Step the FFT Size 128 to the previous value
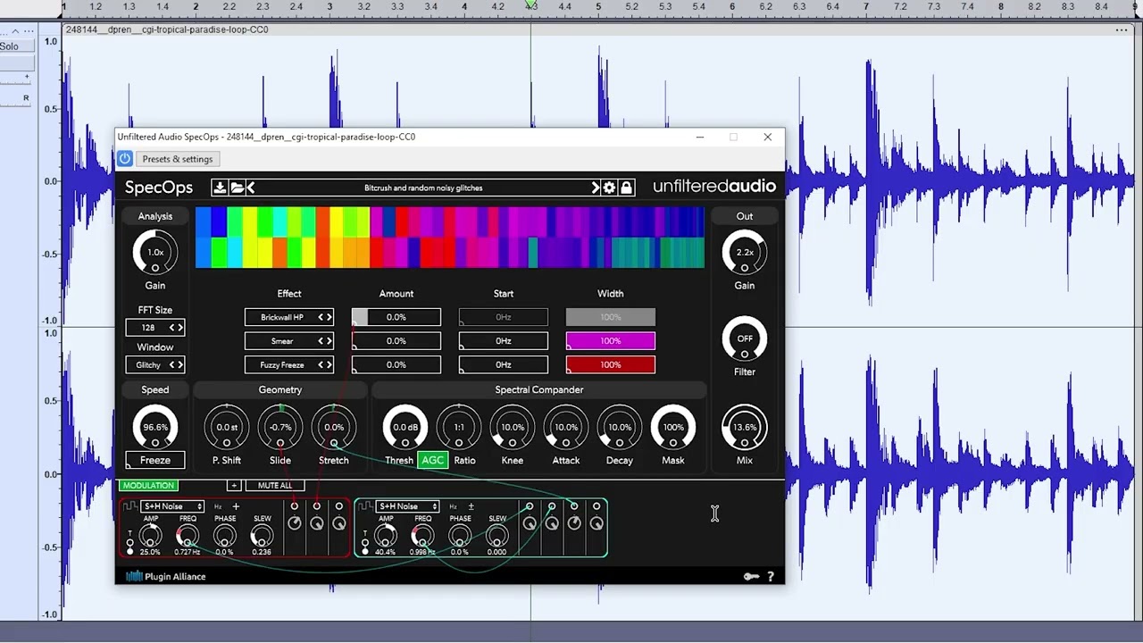This screenshot has height=643, width=1143. tap(171, 328)
